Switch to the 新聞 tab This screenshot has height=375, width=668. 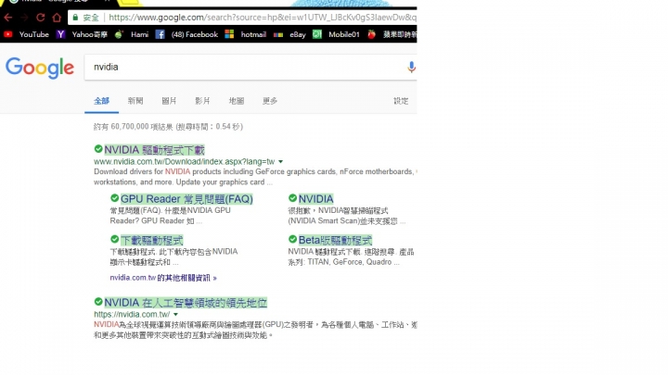(135, 101)
